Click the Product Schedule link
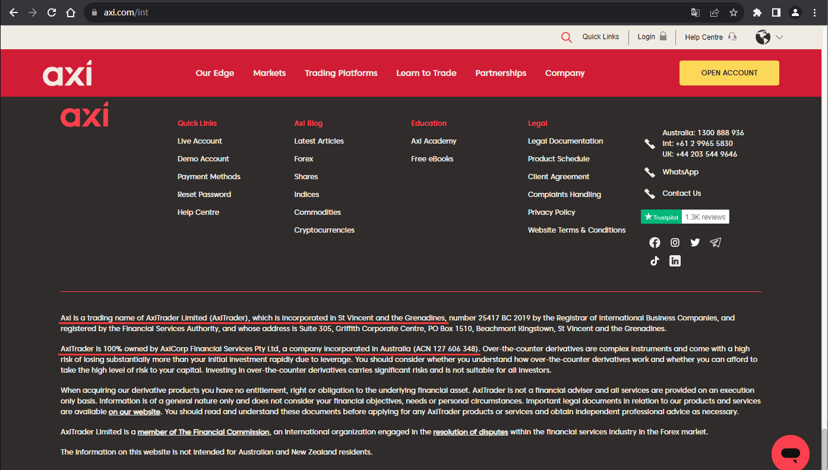The height and width of the screenshot is (470, 828). (x=559, y=159)
